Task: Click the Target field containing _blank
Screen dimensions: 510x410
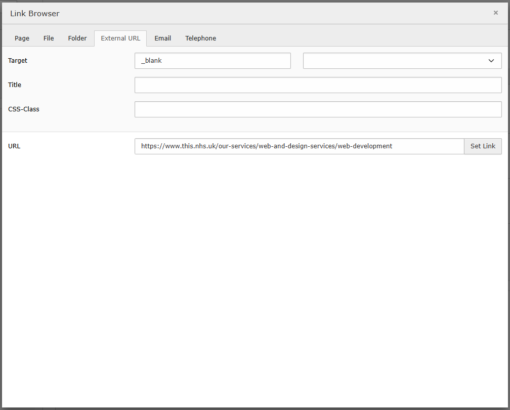Action: click(x=212, y=61)
